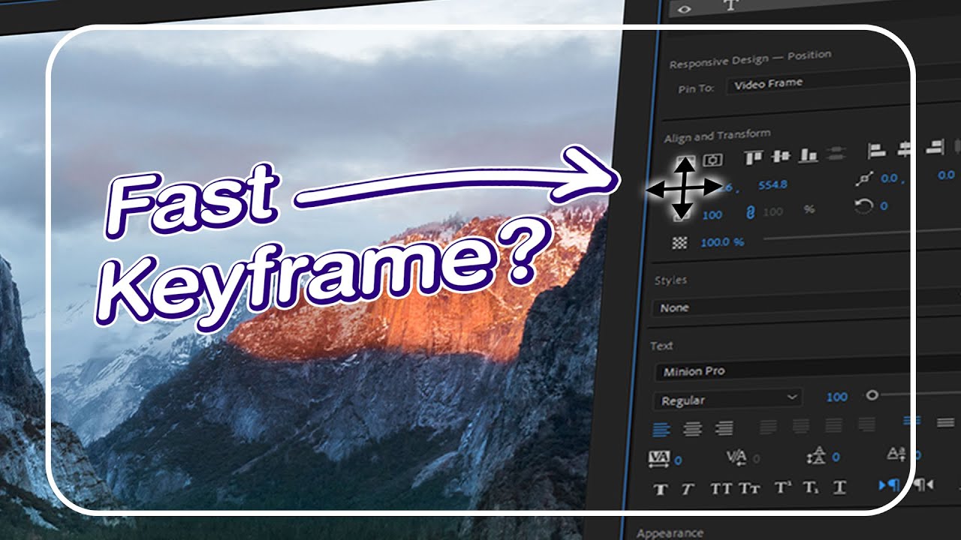Click the font size value 100
The height and width of the screenshot is (540, 961).
836,397
